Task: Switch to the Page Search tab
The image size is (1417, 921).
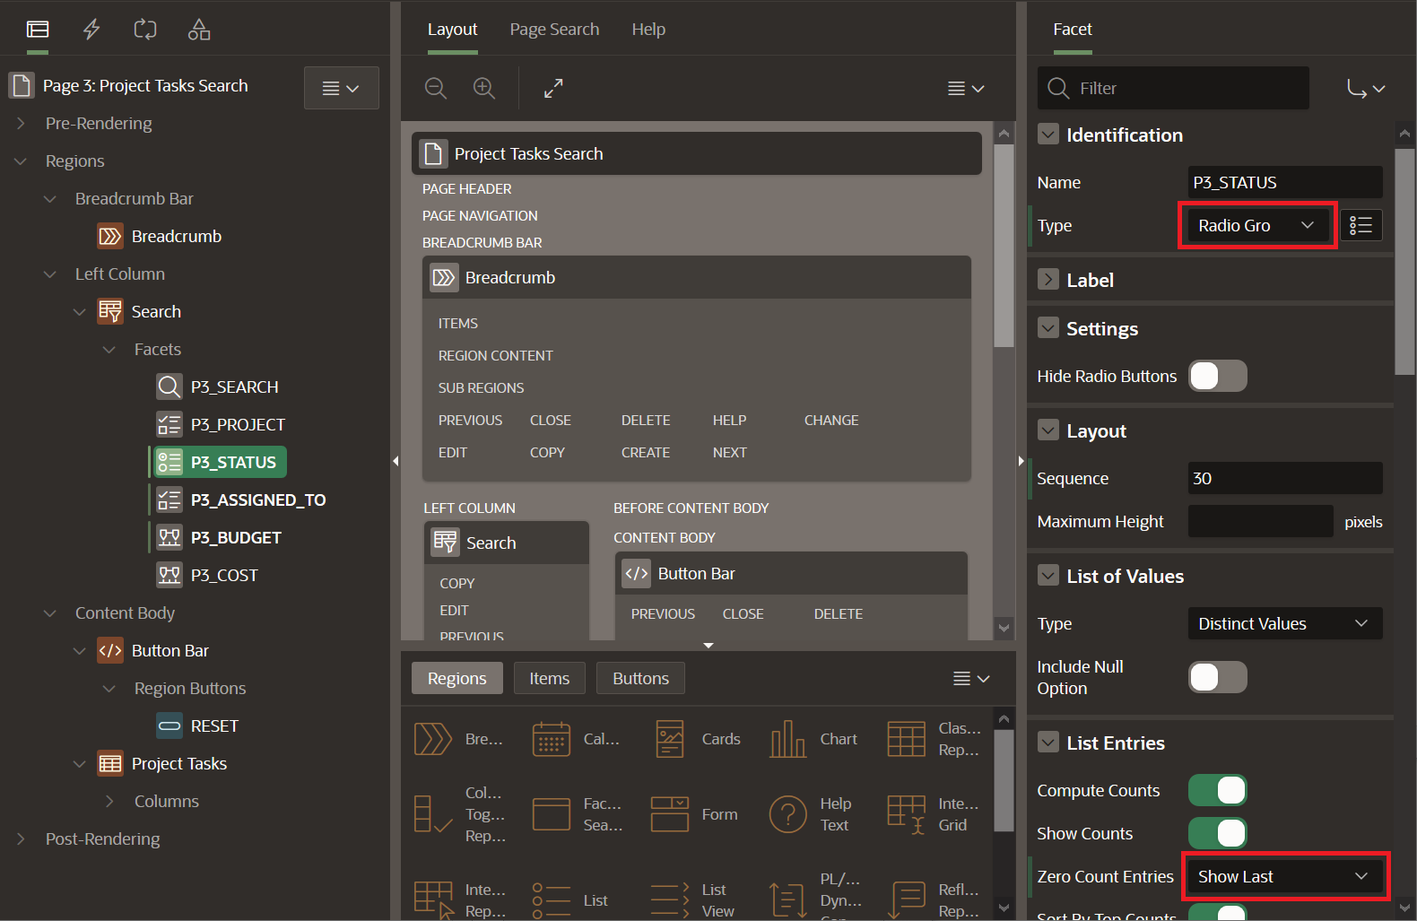Action: 554,30
